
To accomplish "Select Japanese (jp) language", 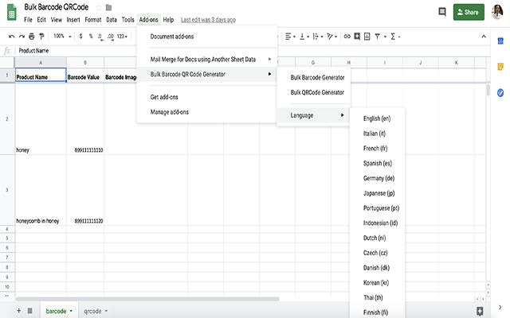I will click(377, 193).
